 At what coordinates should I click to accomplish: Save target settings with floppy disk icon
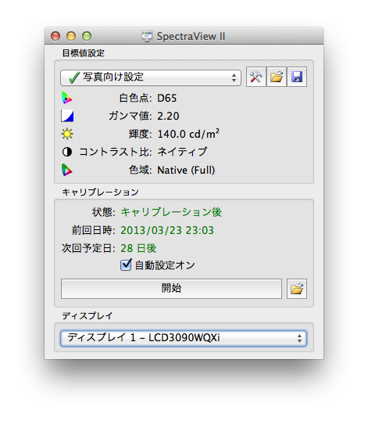297,77
